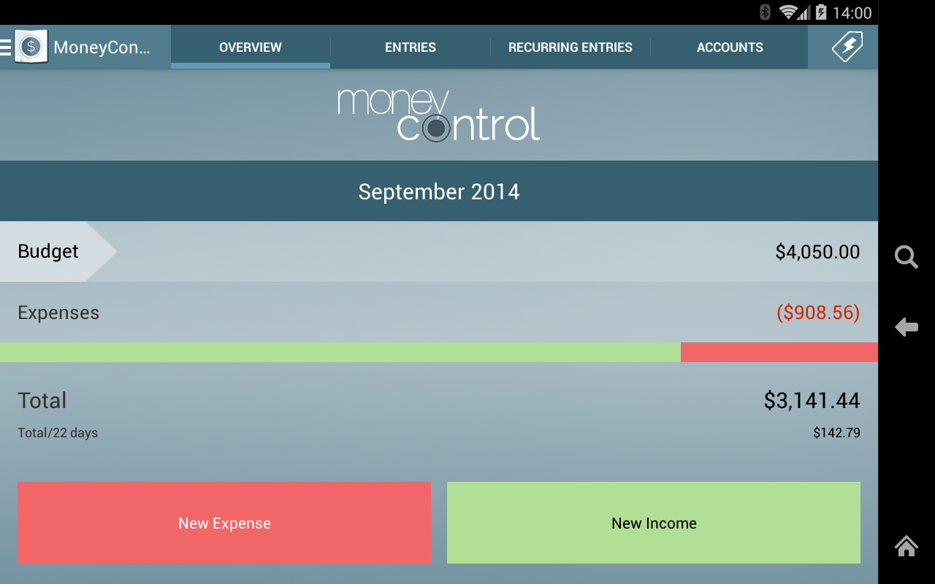Switch to the Entries tab

click(410, 47)
